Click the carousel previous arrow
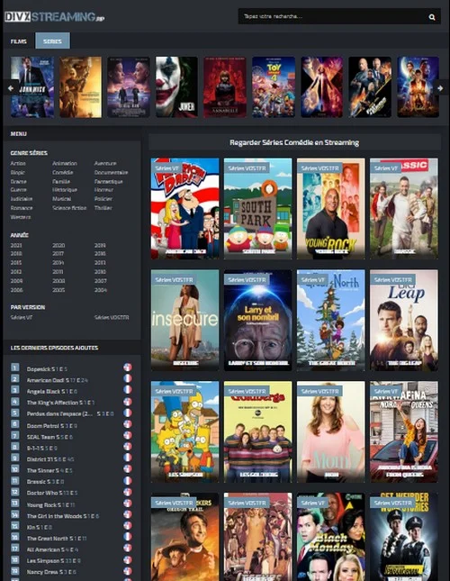Viewport: 450px width, 581px height. click(11, 87)
